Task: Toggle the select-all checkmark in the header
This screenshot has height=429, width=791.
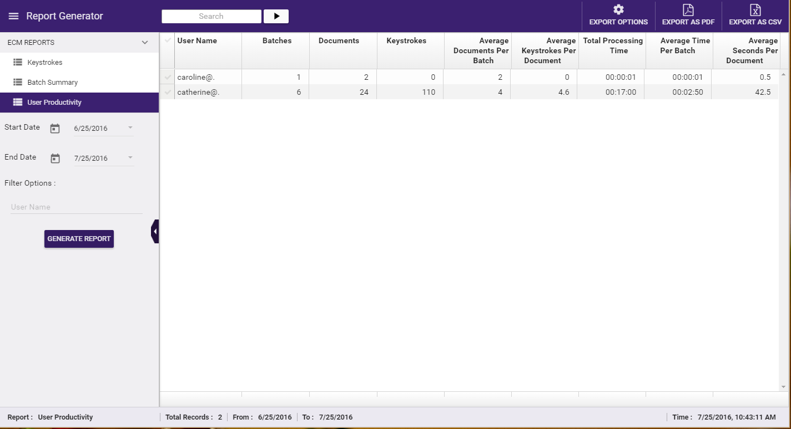Action: (x=168, y=40)
